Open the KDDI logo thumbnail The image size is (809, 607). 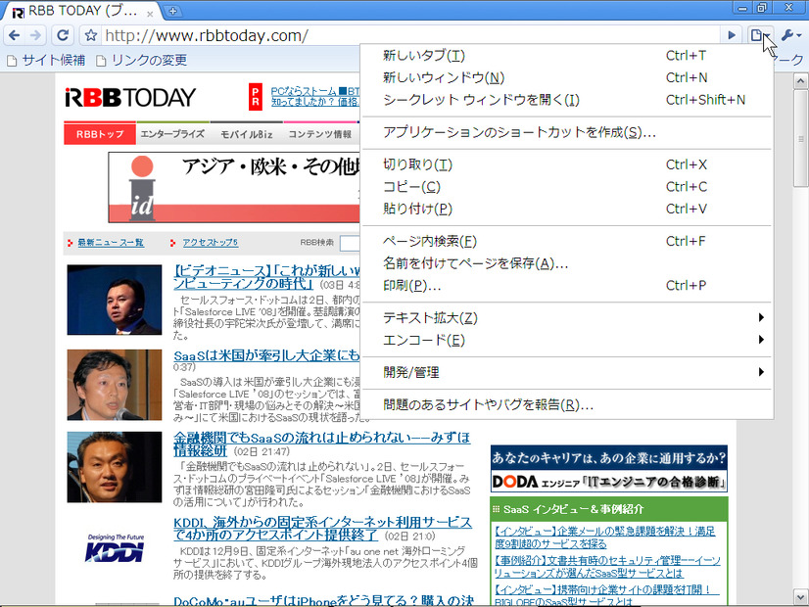[115, 547]
